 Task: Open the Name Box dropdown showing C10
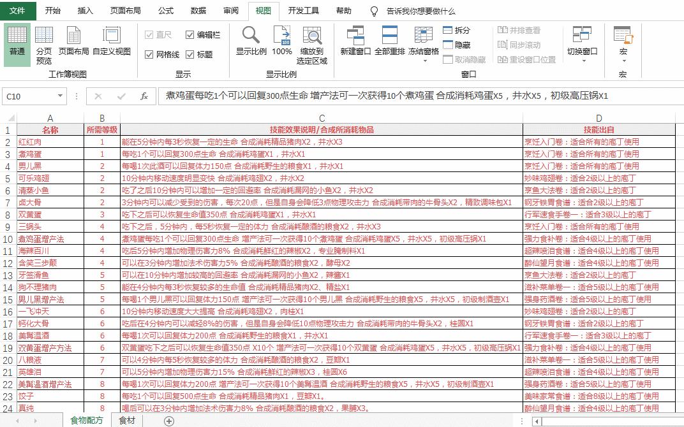pyautogui.click(x=61, y=96)
